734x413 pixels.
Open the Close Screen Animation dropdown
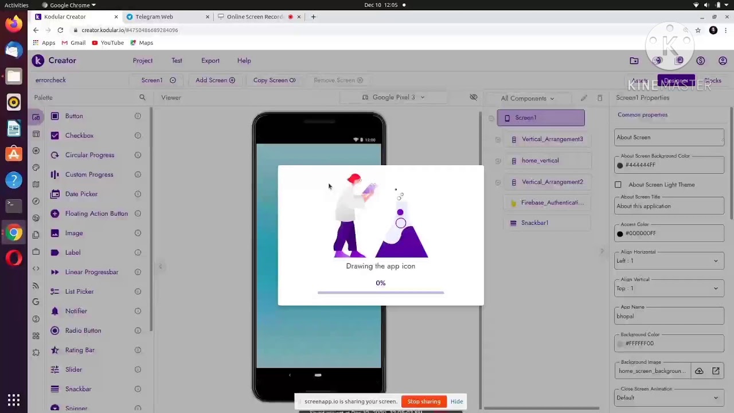point(669,398)
